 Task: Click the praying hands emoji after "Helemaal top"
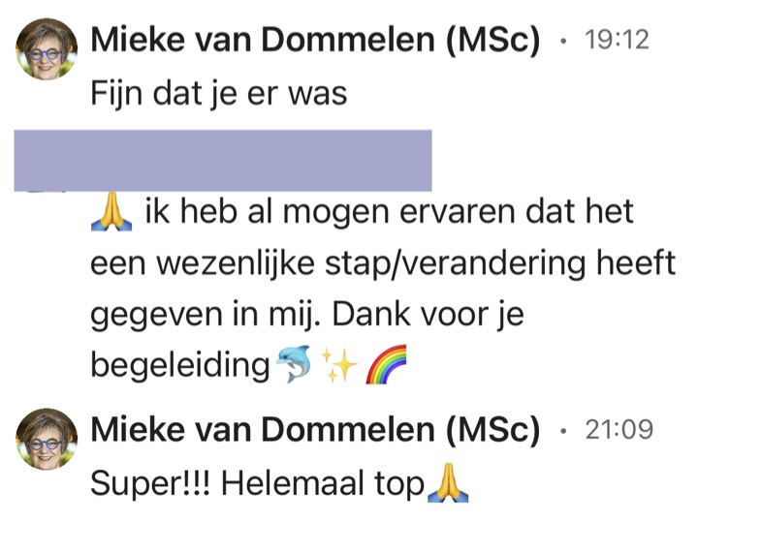click(447, 483)
